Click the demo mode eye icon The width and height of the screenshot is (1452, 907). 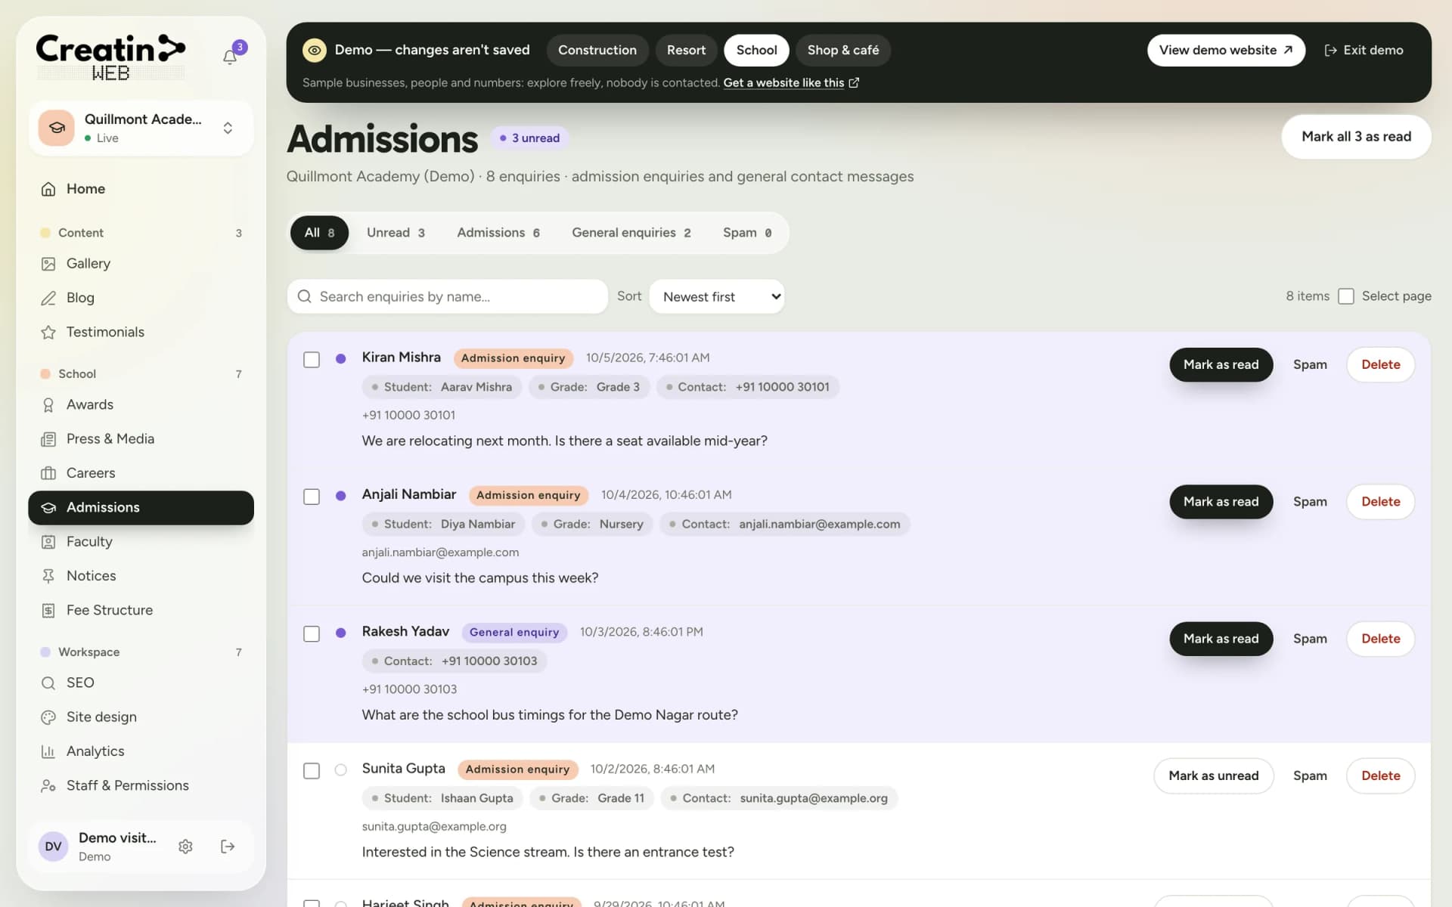(315, 50)
